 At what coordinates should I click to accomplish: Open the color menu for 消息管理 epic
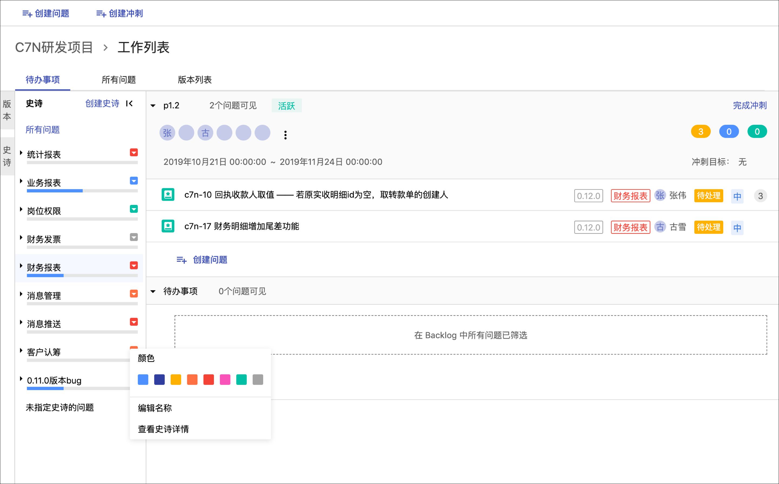click(134, 294)
